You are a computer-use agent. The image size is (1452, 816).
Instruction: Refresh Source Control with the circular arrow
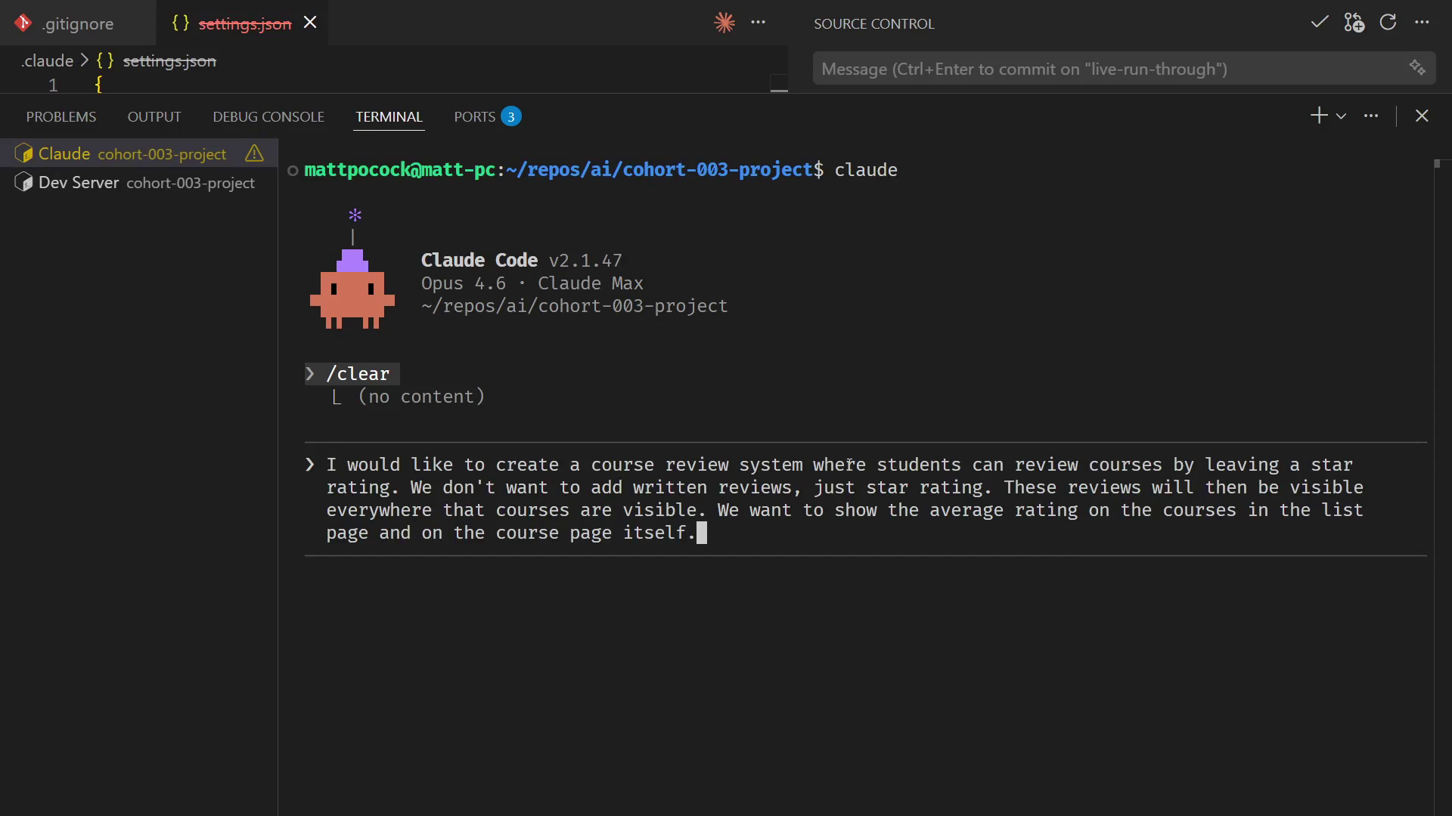point(1388,23)
